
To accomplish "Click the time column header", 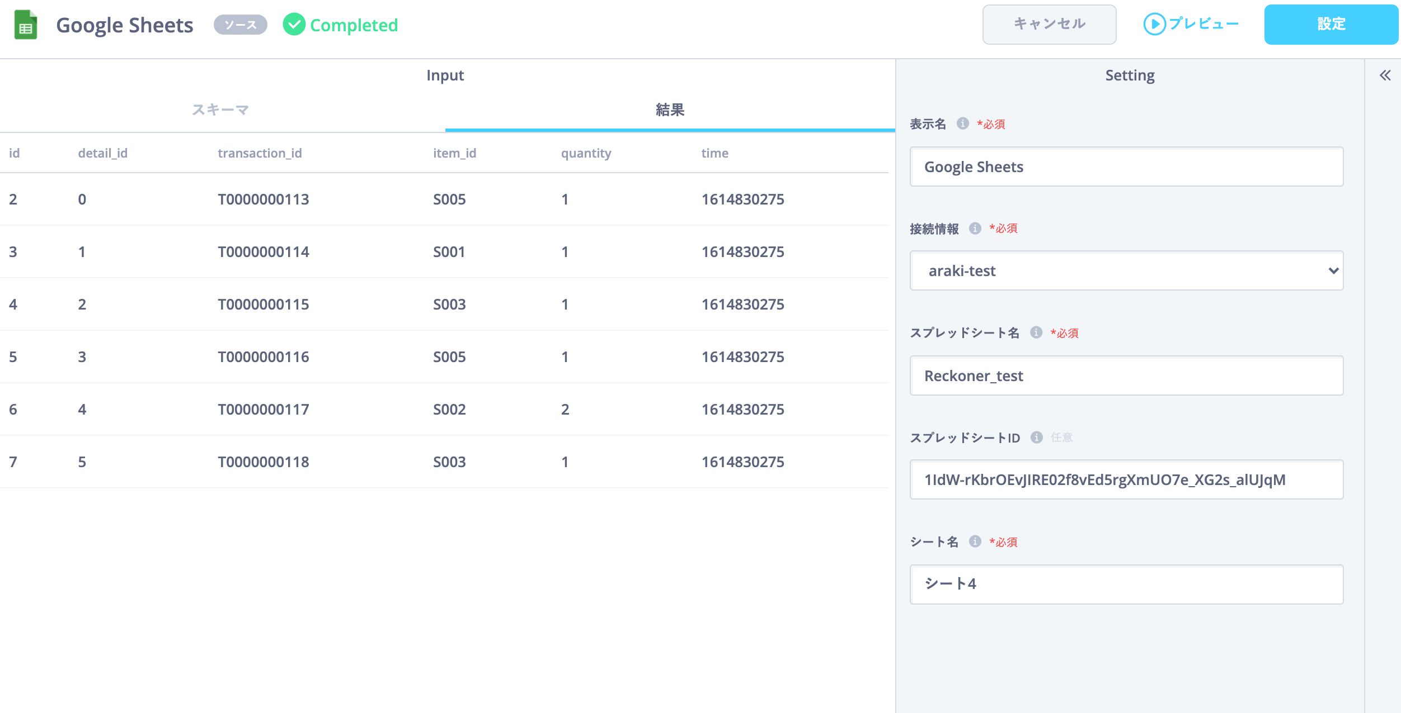I will pyautogui.click(x=714, y=153).
